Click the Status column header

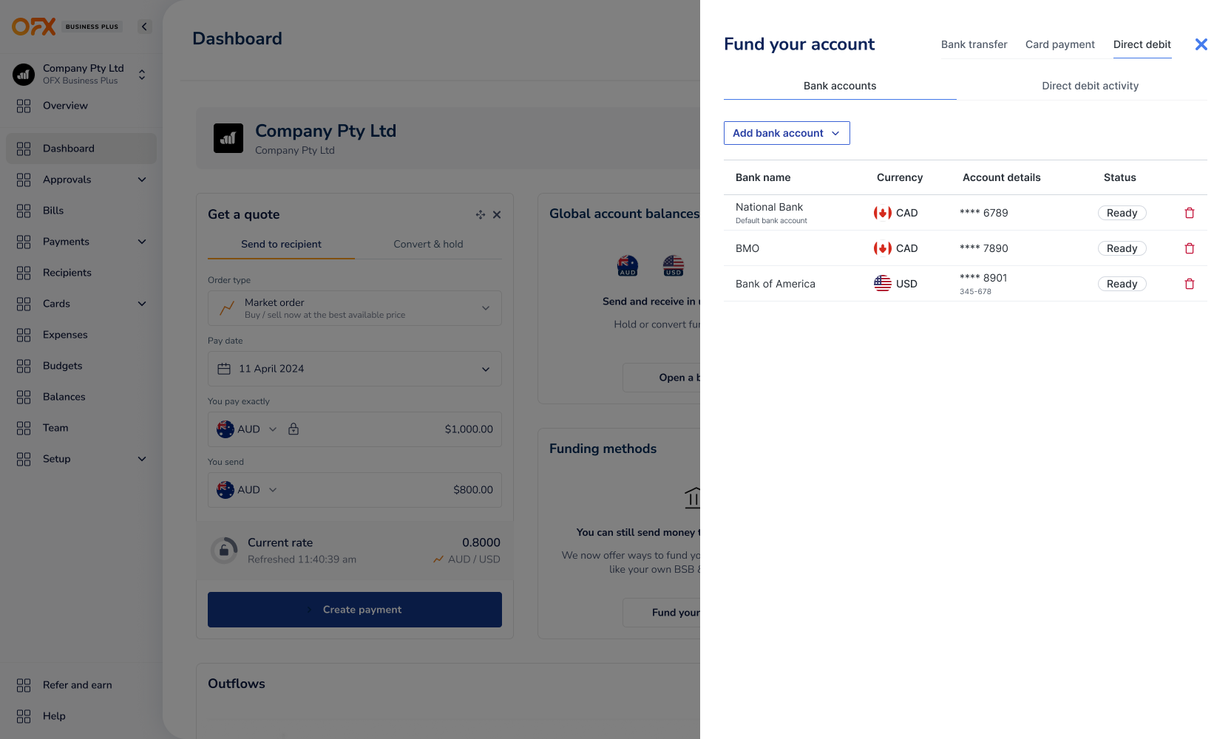click(1120, 177)
